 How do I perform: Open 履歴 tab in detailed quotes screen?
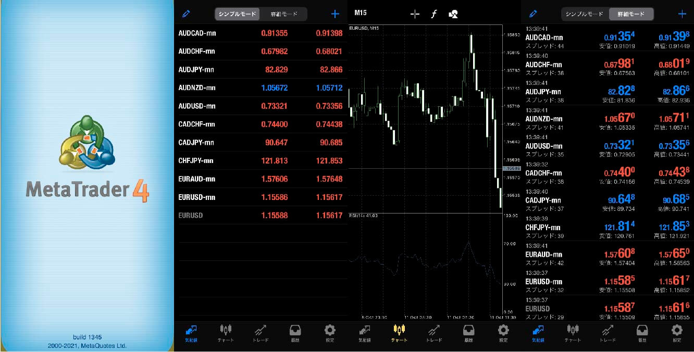coord(642,333)
